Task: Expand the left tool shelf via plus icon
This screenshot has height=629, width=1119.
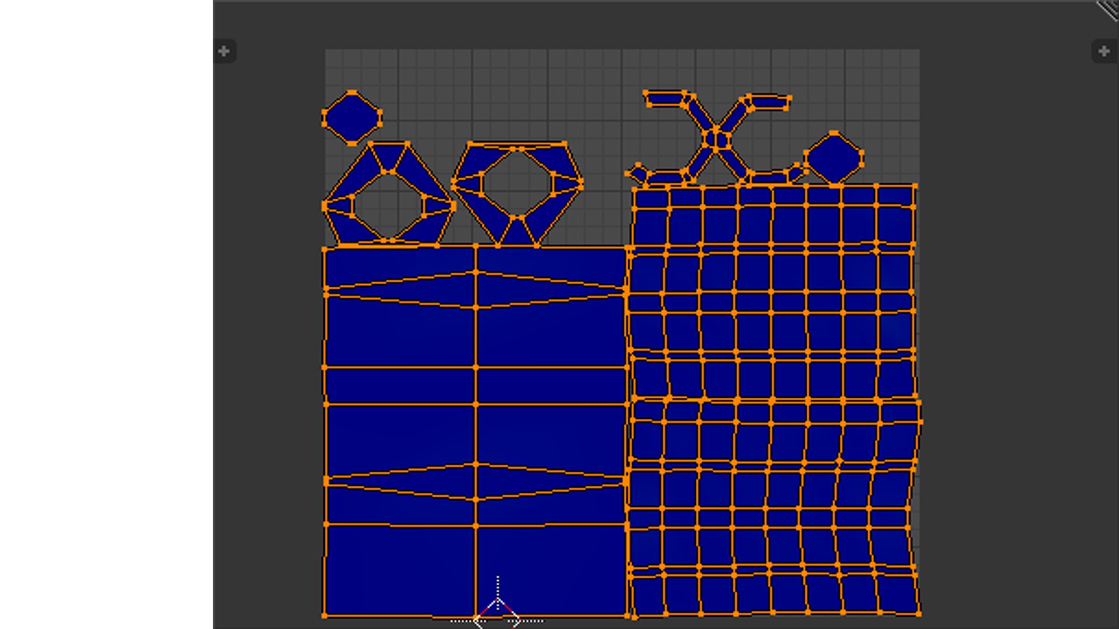Action: pyautogui.click(x=224, y=52)
